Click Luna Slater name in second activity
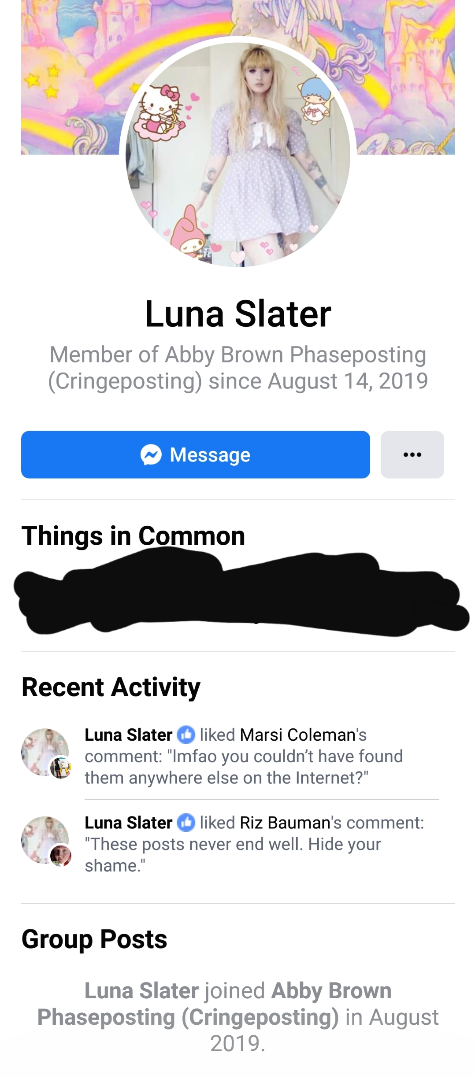Screen dimensions: 475x1078 tap(128, 823)
